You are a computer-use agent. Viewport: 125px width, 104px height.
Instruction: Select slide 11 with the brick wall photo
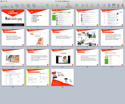pyautogui.click(x=13, y=57)
